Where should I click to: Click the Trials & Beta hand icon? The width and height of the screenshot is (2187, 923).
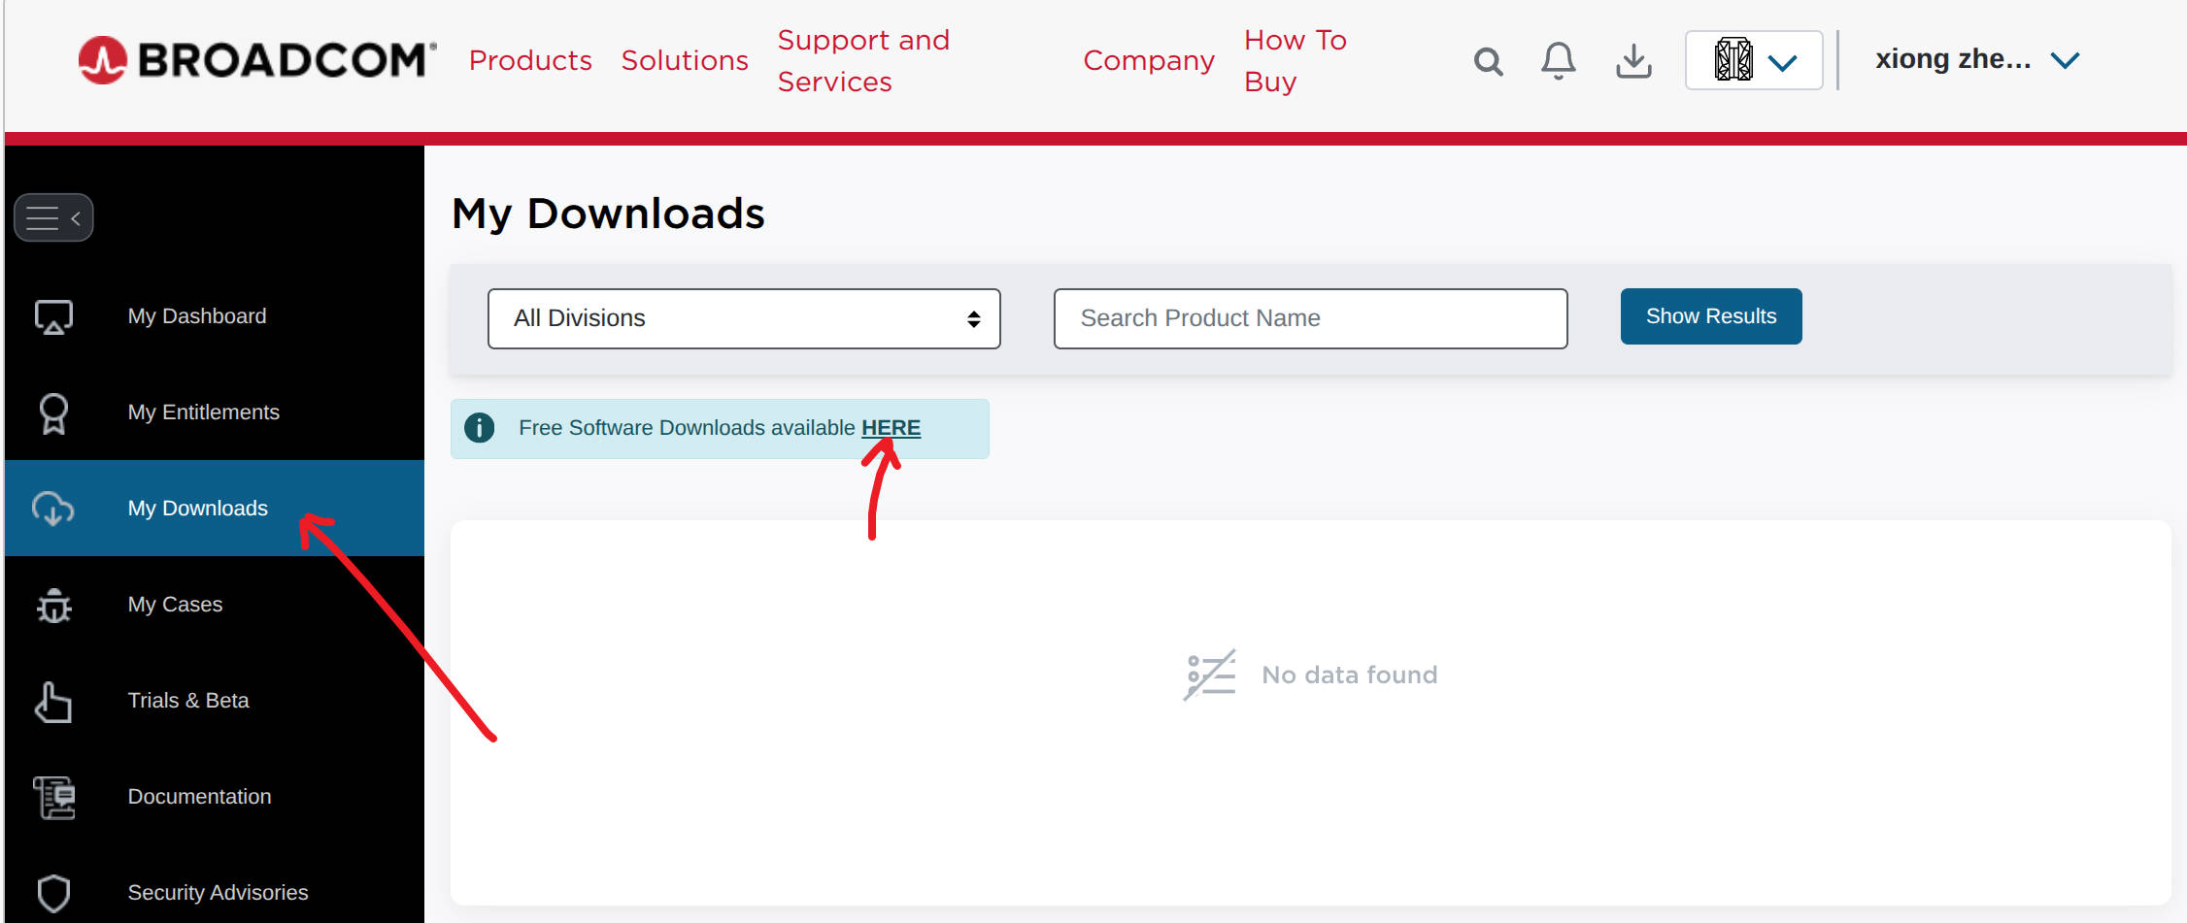(54, 701)
